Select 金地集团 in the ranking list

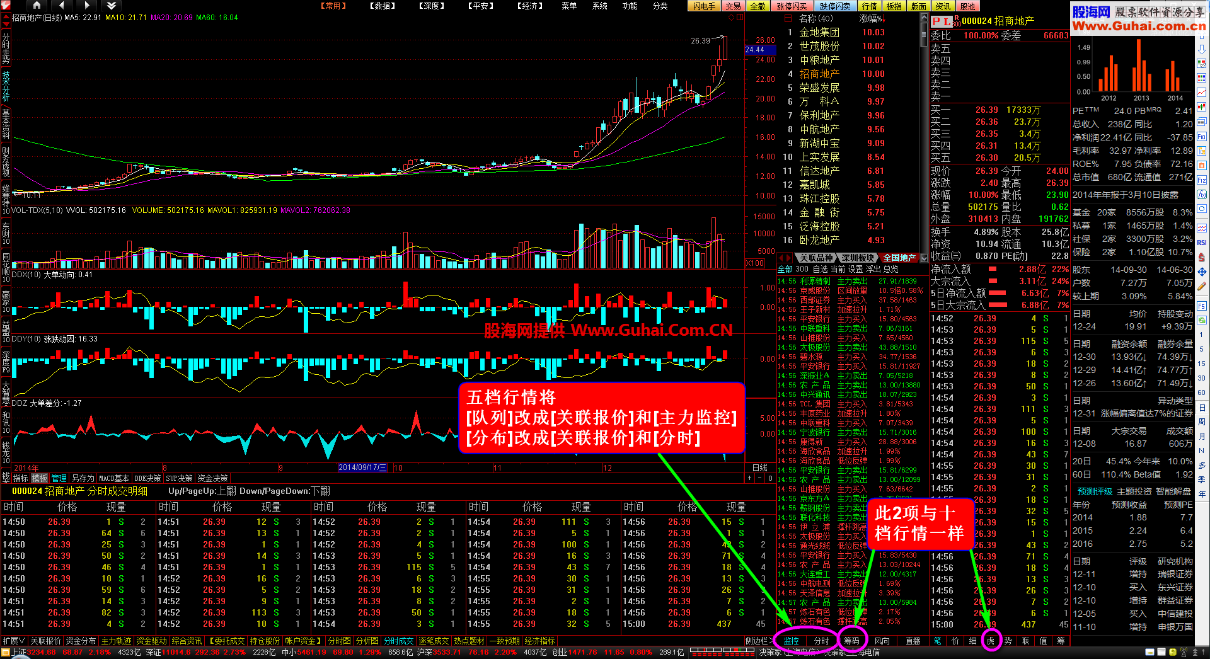[x=819, y=32]
